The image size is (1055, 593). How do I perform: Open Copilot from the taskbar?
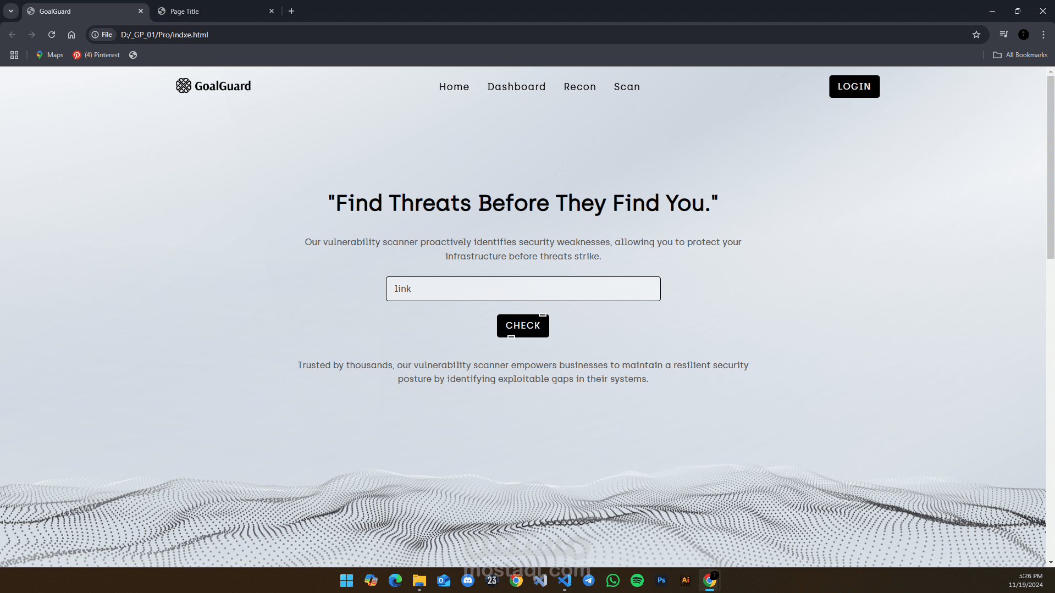click(371, 580)
